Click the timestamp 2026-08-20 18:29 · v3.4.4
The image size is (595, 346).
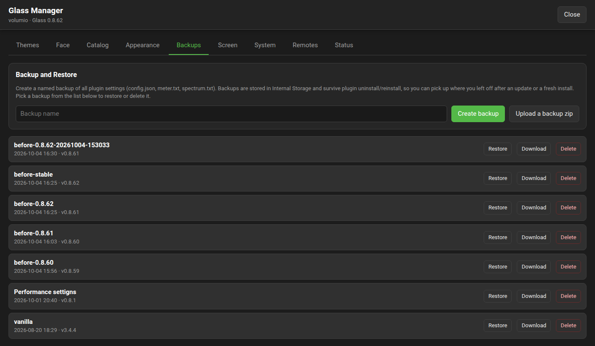tap(45, 330)
